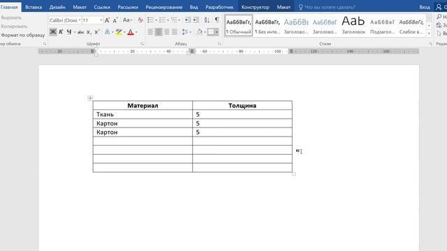Open font name combo box

pos(65,20)
